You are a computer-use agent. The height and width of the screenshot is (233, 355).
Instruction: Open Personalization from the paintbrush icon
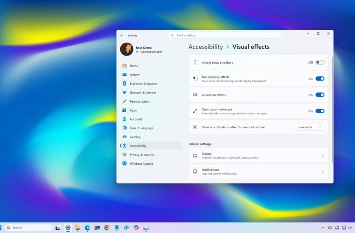point(124,101)
